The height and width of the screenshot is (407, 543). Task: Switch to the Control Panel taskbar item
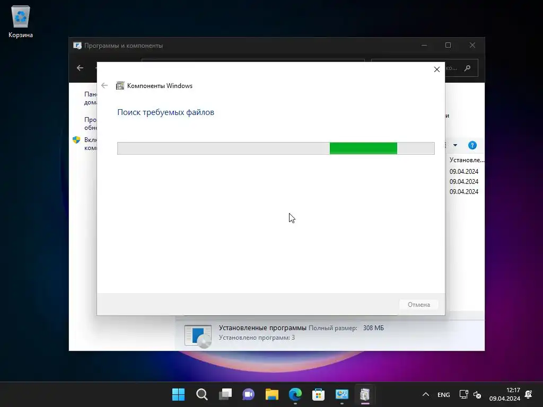point(342,394)
